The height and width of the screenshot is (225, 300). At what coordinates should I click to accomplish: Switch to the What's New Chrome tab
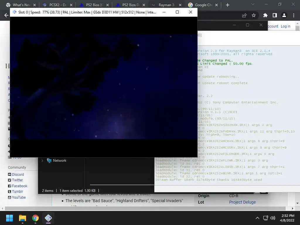click(x=21, y=5)
